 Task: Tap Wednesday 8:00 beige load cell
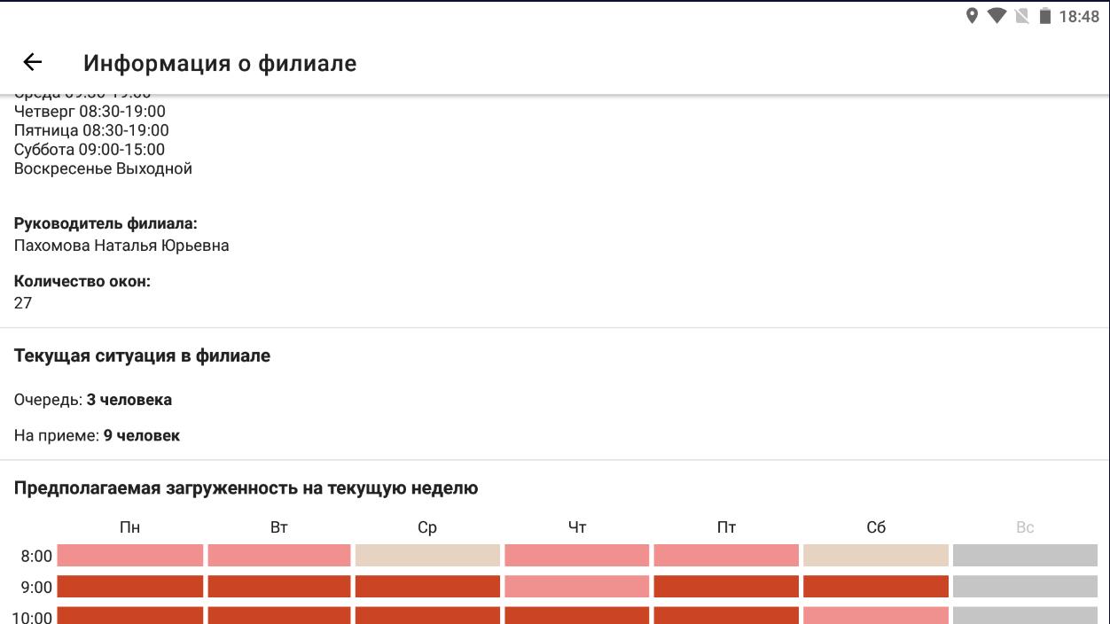[427, 556]
